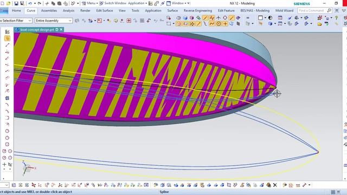
Task: Click the Save icon in quick access toolbar
Action: click(16, 3)
